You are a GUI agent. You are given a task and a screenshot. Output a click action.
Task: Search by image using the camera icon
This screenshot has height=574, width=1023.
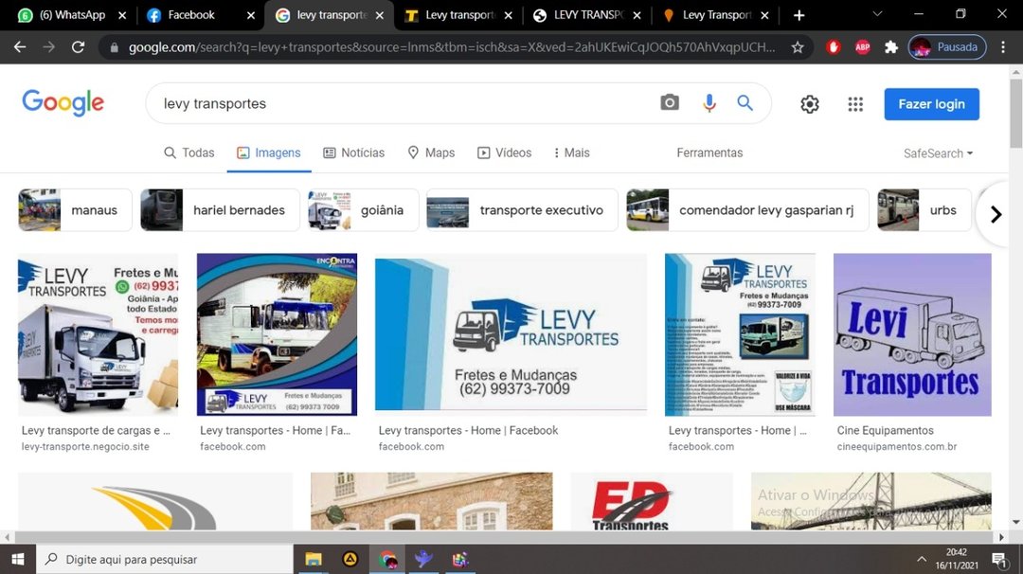[670, 102]
